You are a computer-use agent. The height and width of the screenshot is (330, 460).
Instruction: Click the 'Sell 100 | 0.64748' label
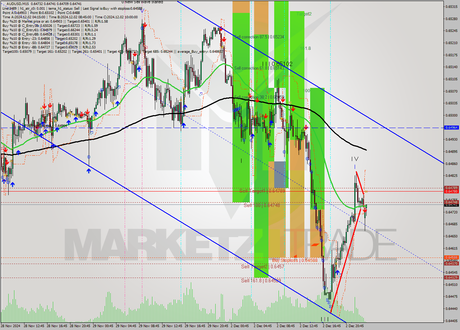[262, 205]
